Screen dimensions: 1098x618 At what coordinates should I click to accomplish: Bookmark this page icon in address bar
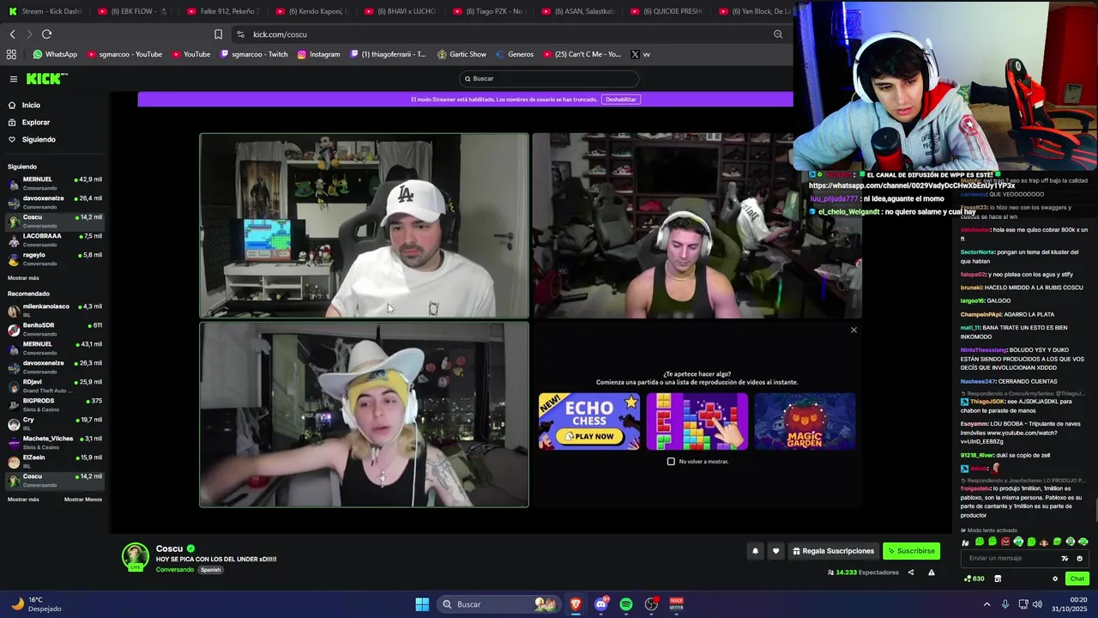click(x=218, y=34)
